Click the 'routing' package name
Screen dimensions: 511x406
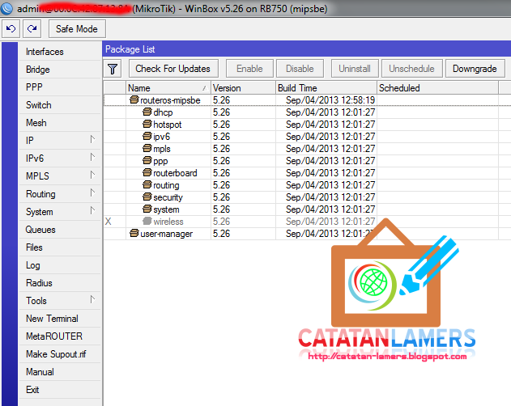[166, 185]
